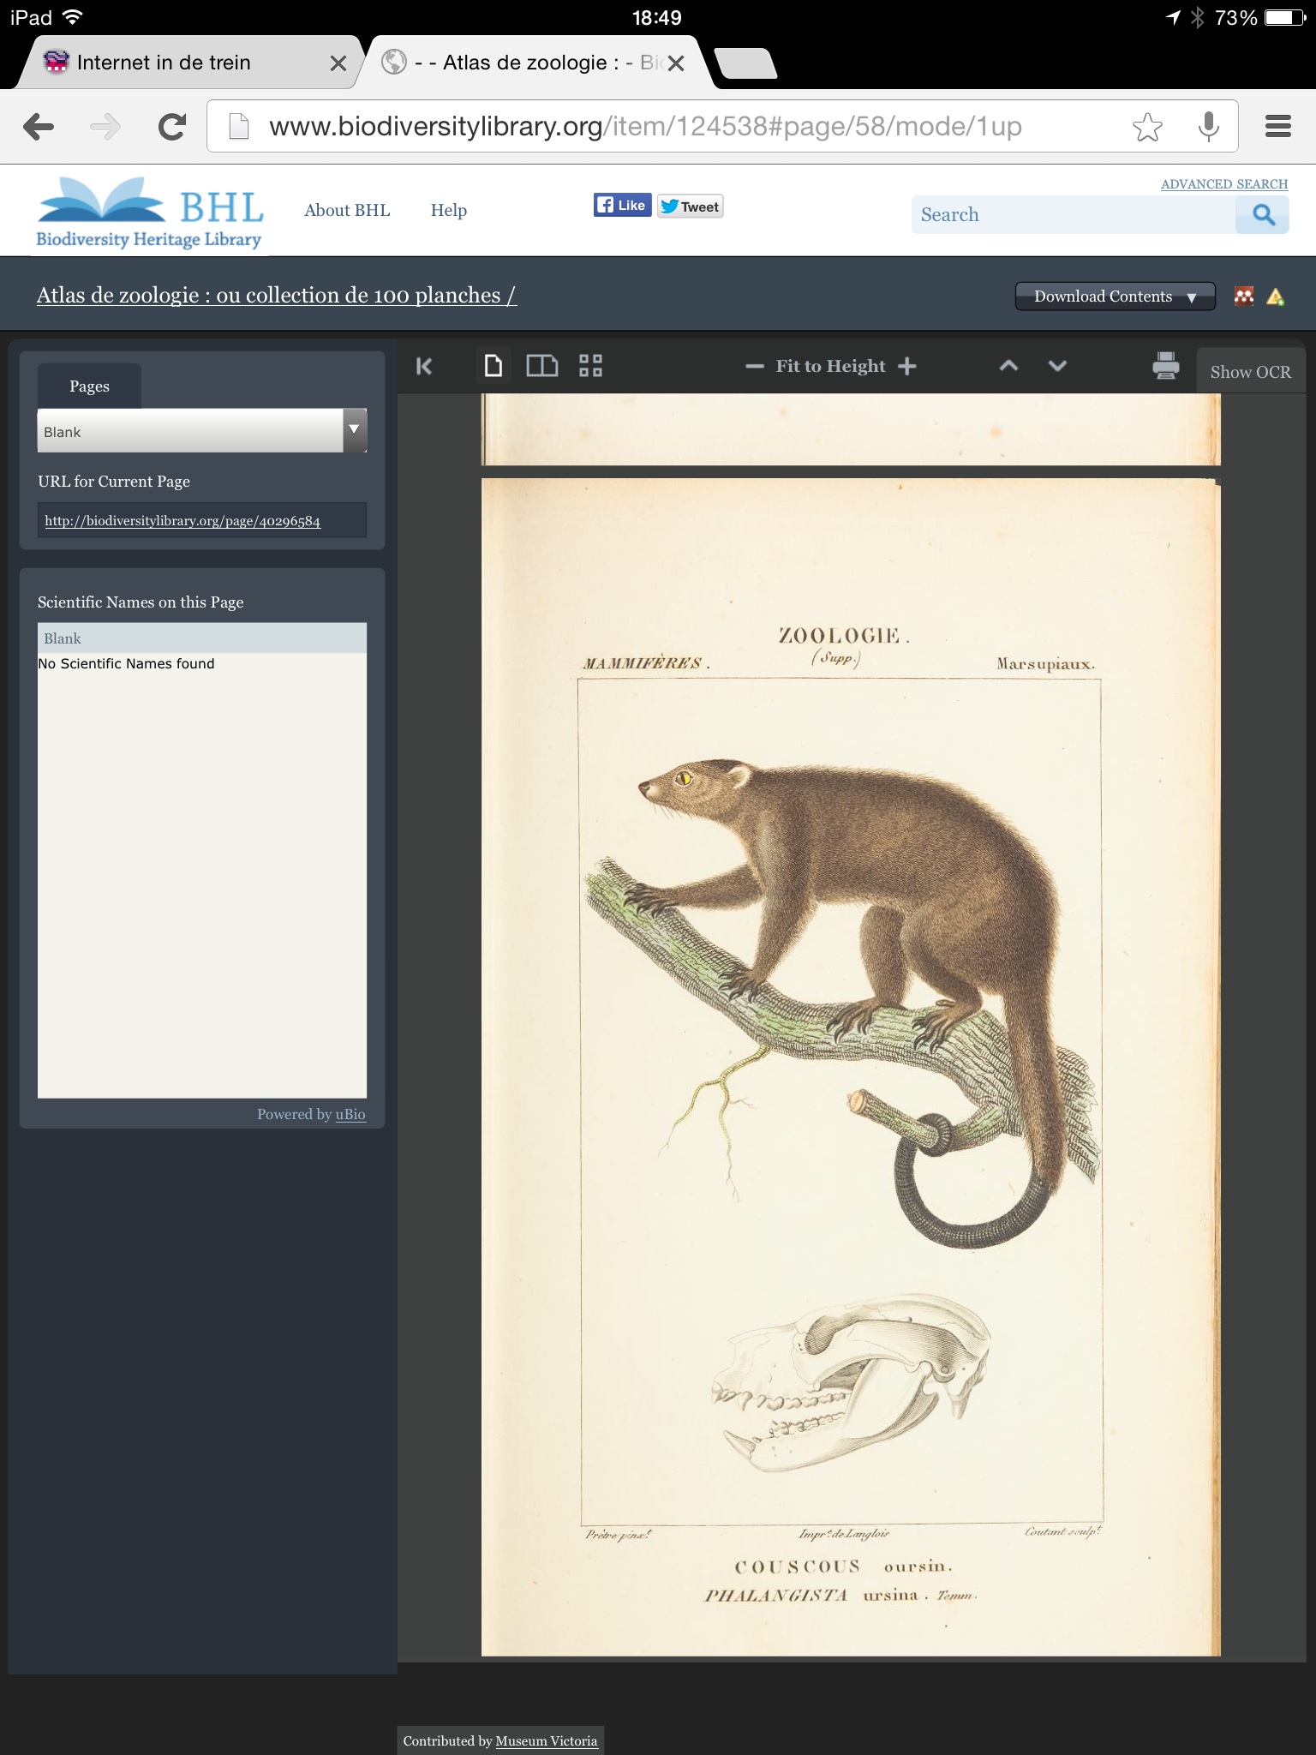This screenshot has width=1316, height=1755.
Task: Open the Chrome hamburger menu
Action: (x=1277, y=127)
